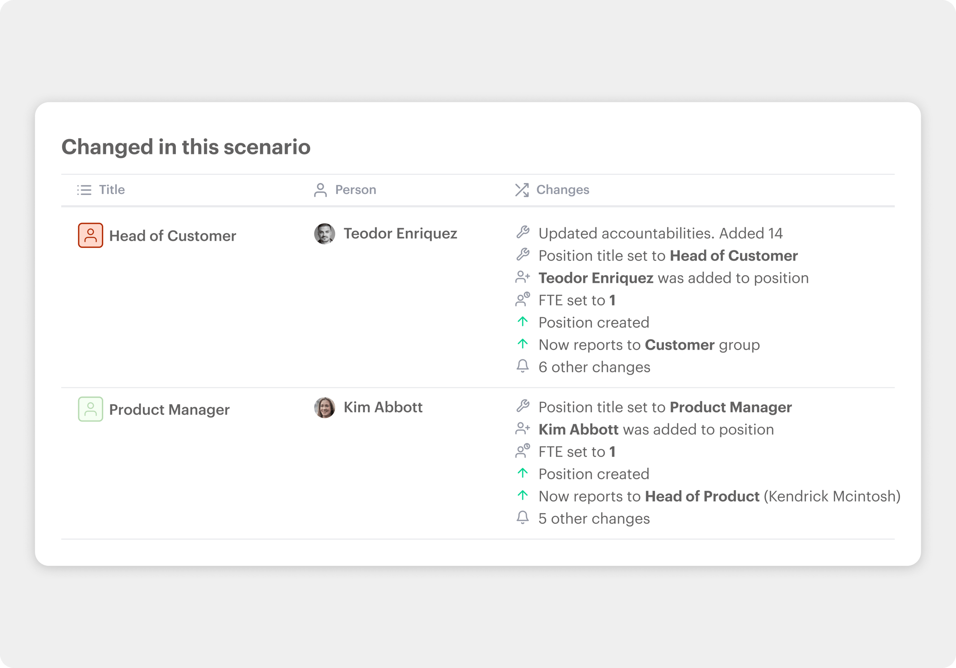Click the add-person icon beside Teodor Enriquez change

point(523,277)
